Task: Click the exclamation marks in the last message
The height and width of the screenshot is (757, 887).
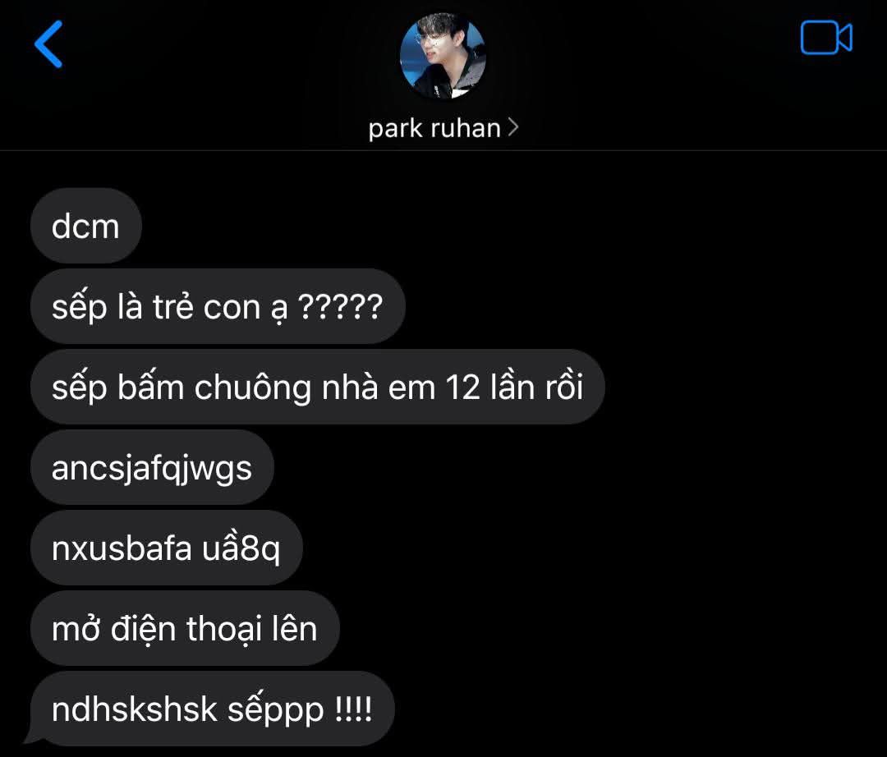Action: pyautogui.click(x=353, y=709)
